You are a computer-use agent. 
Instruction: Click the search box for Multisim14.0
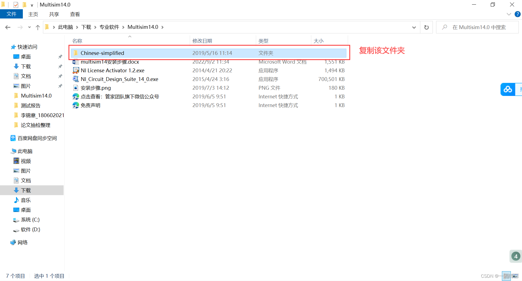[x=477, y=27]
